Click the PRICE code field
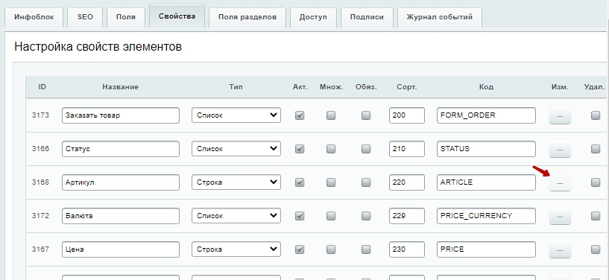Image resolution: width=609 pixels, height=280 pixels. [486, 249]
